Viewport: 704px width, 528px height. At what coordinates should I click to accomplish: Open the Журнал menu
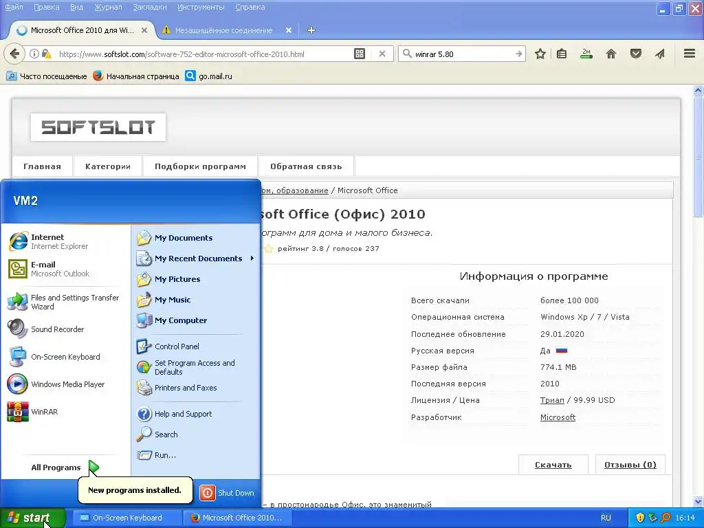tap(108, 7)
